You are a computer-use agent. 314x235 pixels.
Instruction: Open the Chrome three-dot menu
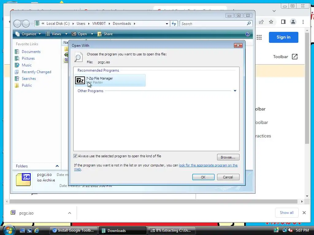tap(303, 22)
